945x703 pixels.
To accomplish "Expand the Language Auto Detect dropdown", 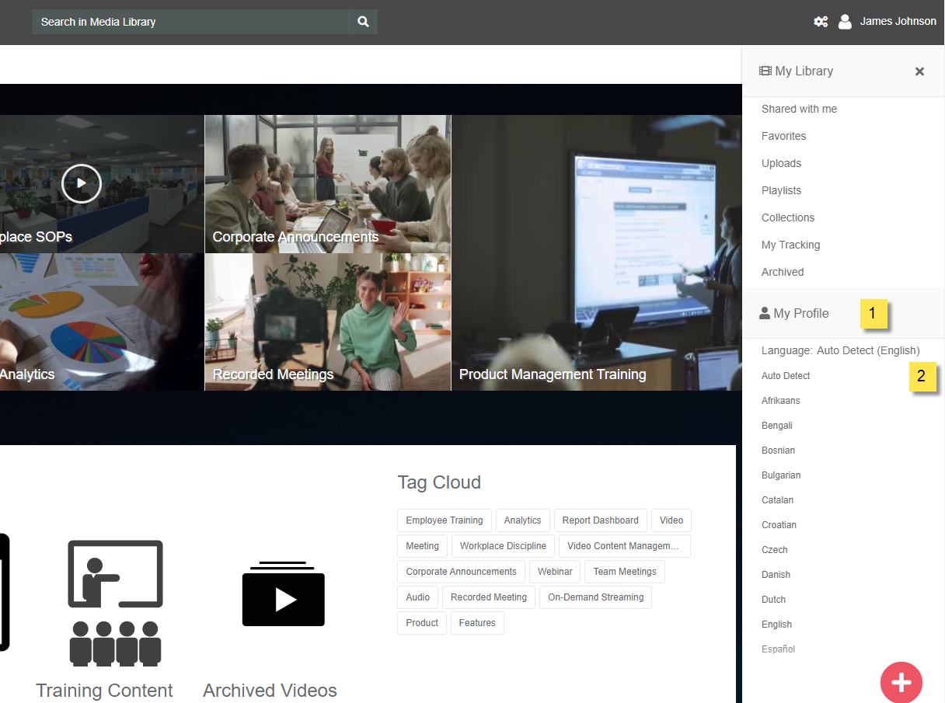I will [840, 350].
